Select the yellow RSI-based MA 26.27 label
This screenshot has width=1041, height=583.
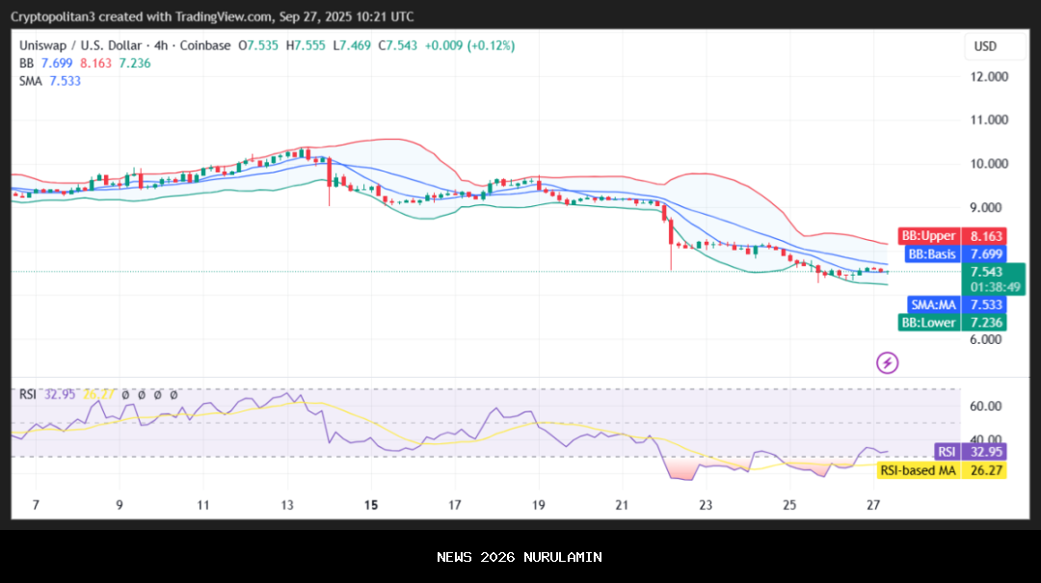tap(943, 469)
